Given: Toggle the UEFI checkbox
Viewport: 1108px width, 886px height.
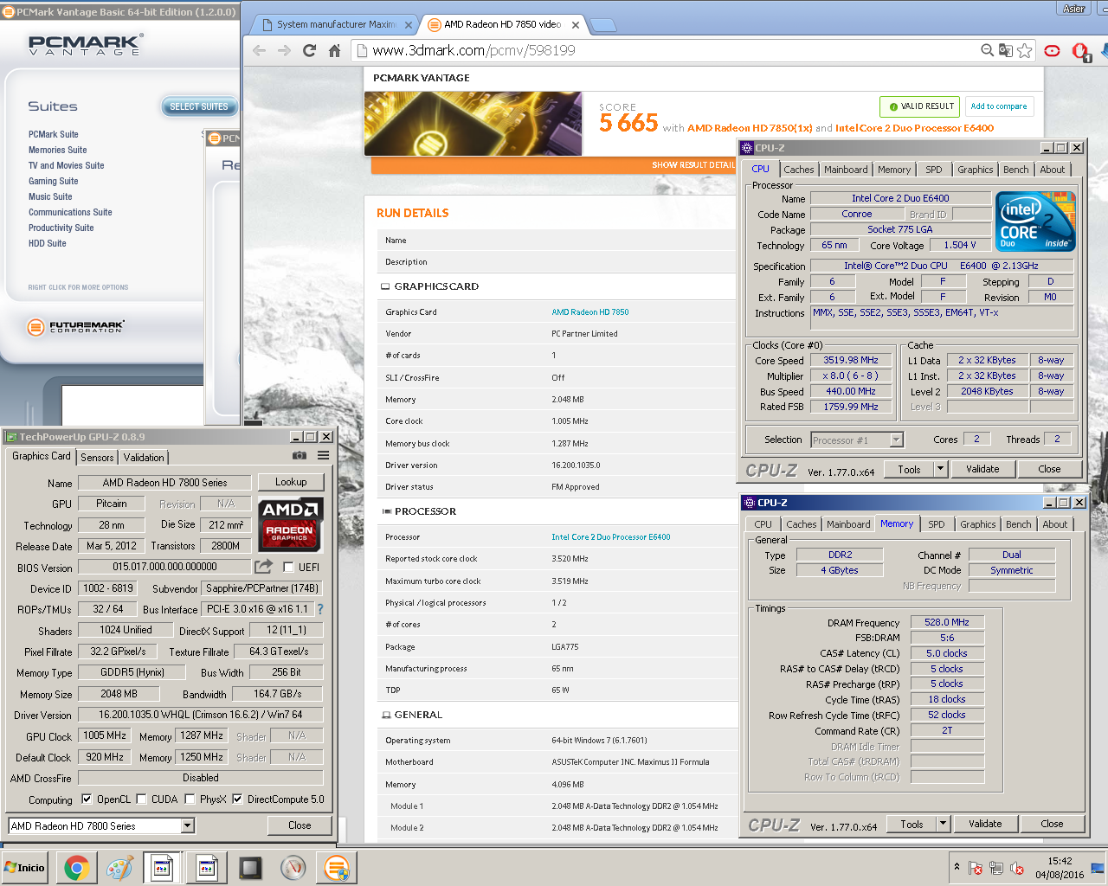Looking at the screenshot, I should (288, 567).
